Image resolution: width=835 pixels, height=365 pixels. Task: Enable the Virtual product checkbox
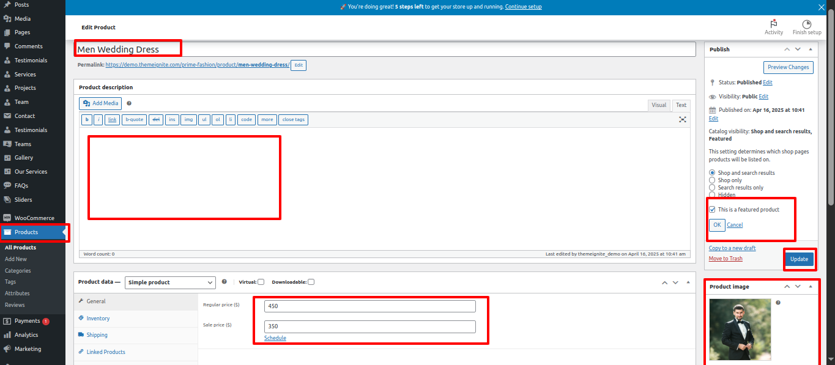(x=261, y=282)
